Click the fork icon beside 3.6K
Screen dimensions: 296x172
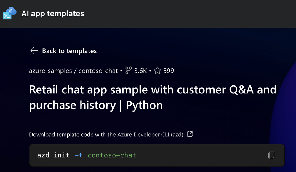[128, 71]
